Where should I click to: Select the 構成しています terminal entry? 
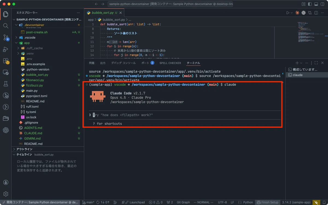[306, 70]
